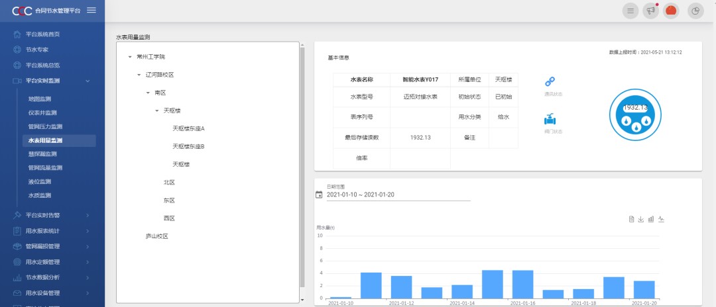
Task: Open the announcements megaphone icon
Action: click(651, 11)
